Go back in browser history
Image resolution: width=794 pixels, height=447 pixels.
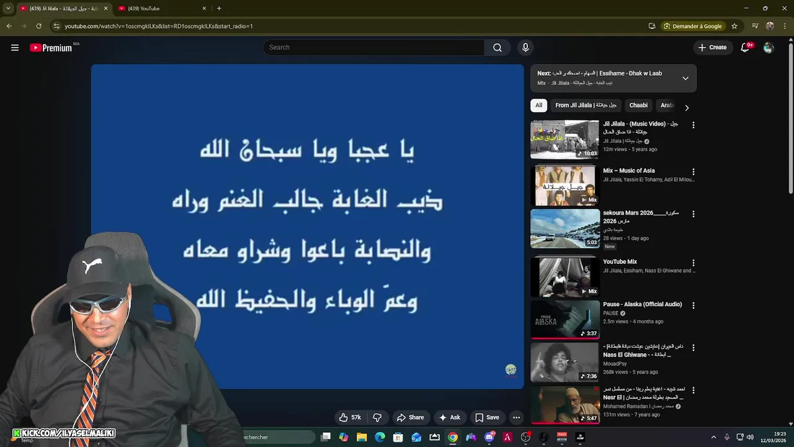point(9,26)
